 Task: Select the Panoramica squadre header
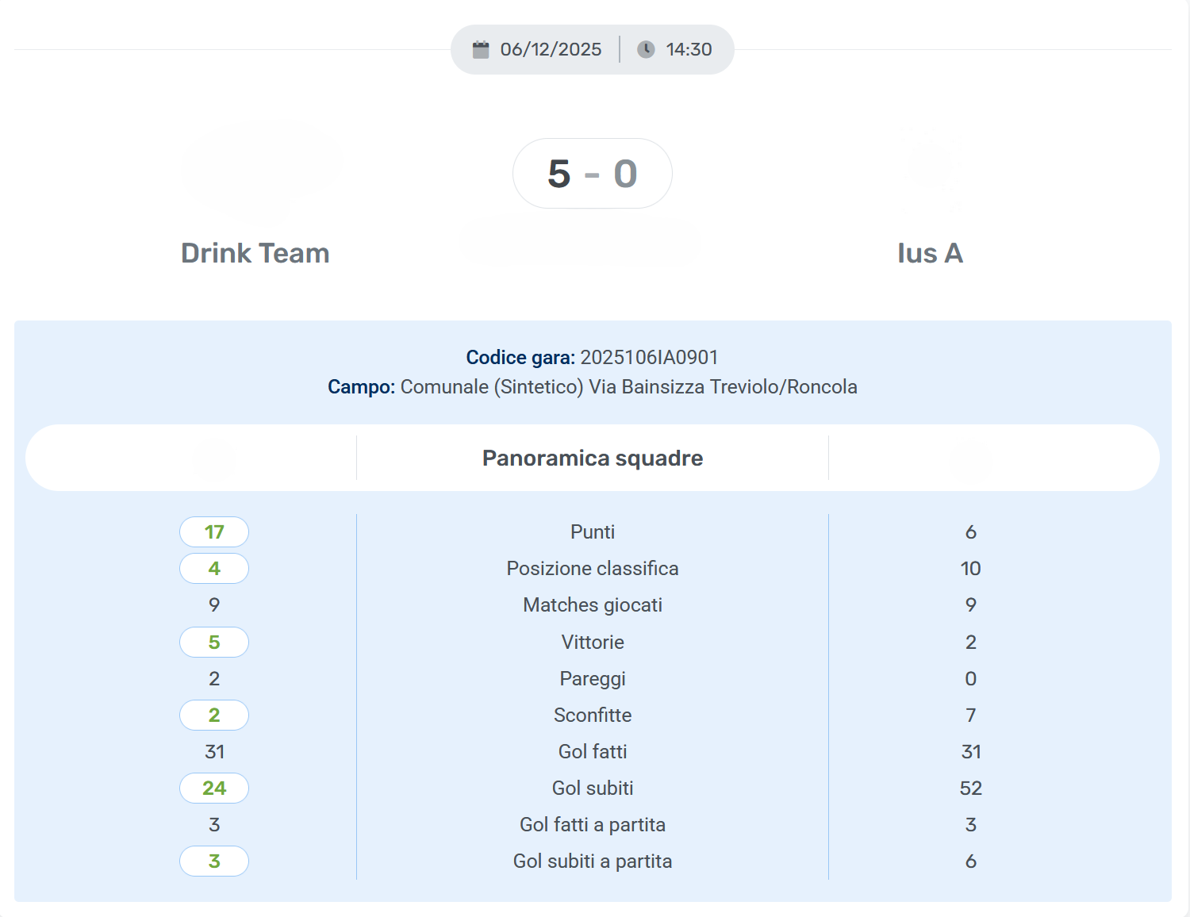click(593, 458)
